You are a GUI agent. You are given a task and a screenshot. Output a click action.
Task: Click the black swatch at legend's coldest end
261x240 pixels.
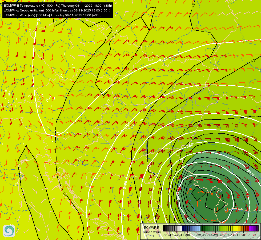[x=164, y=228]
